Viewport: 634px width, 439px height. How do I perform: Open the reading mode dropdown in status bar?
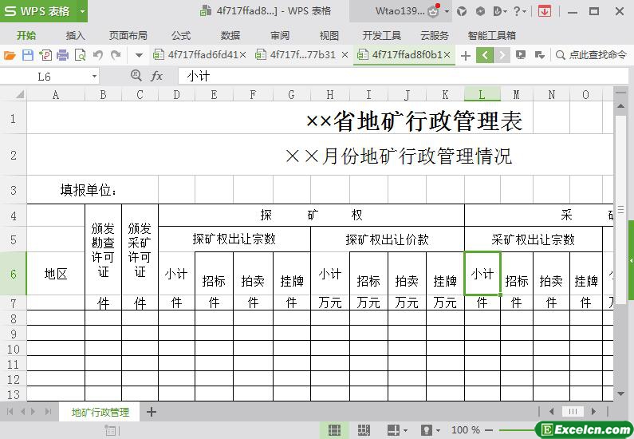430,430
